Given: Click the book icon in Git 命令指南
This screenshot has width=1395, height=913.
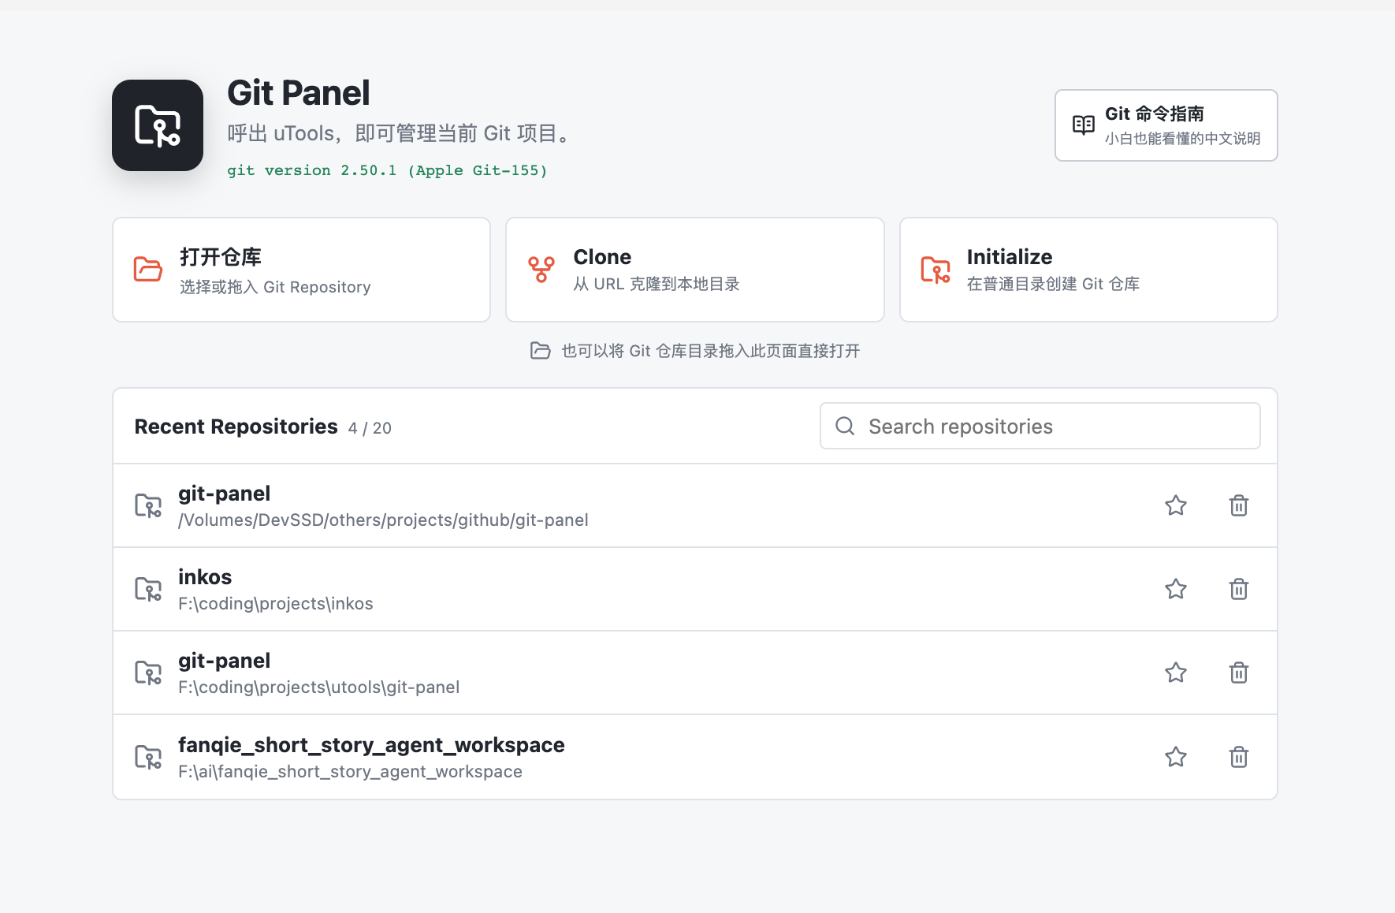Looking at the screenshot, I should tap(1084, 125).
